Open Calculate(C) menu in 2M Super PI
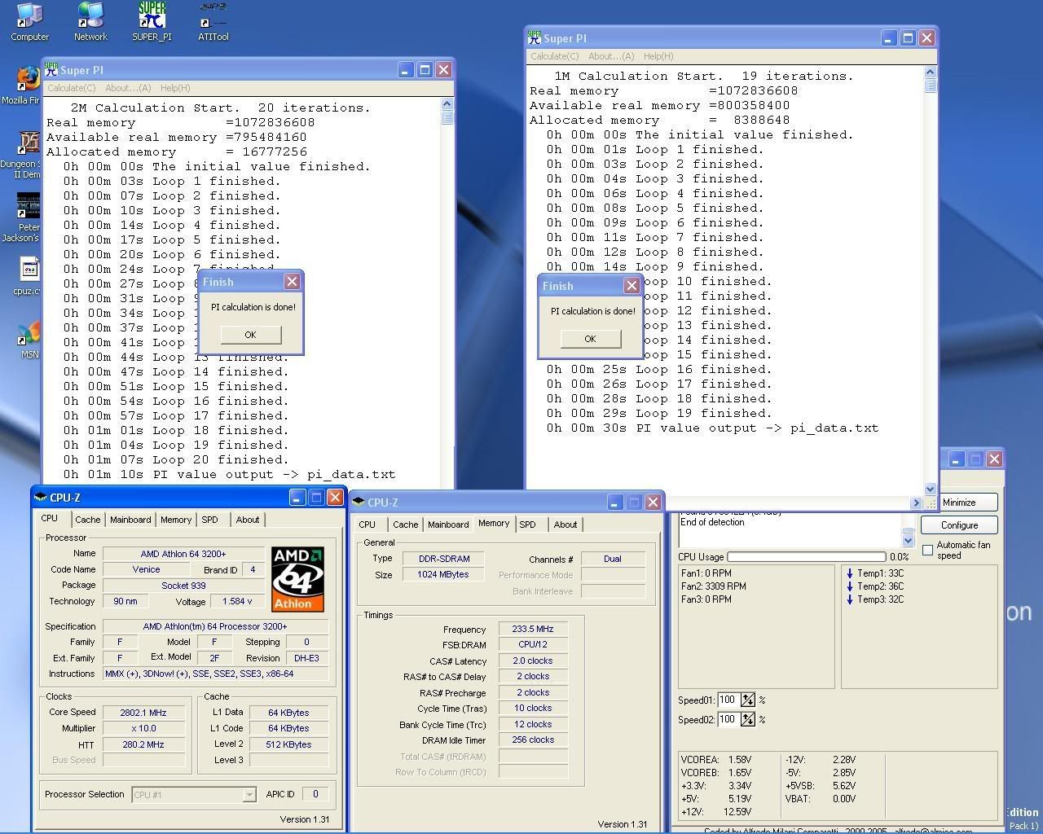1043x834 pixels. click(x=71, y=88)
